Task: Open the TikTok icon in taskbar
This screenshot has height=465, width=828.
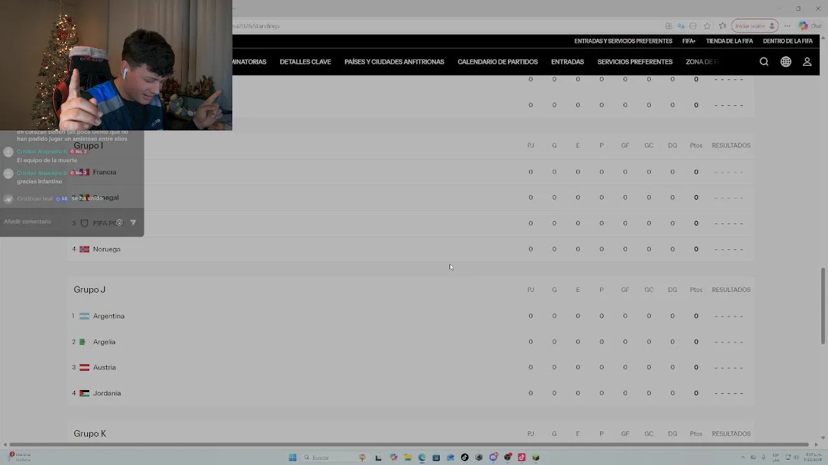Action: point(464,457)
